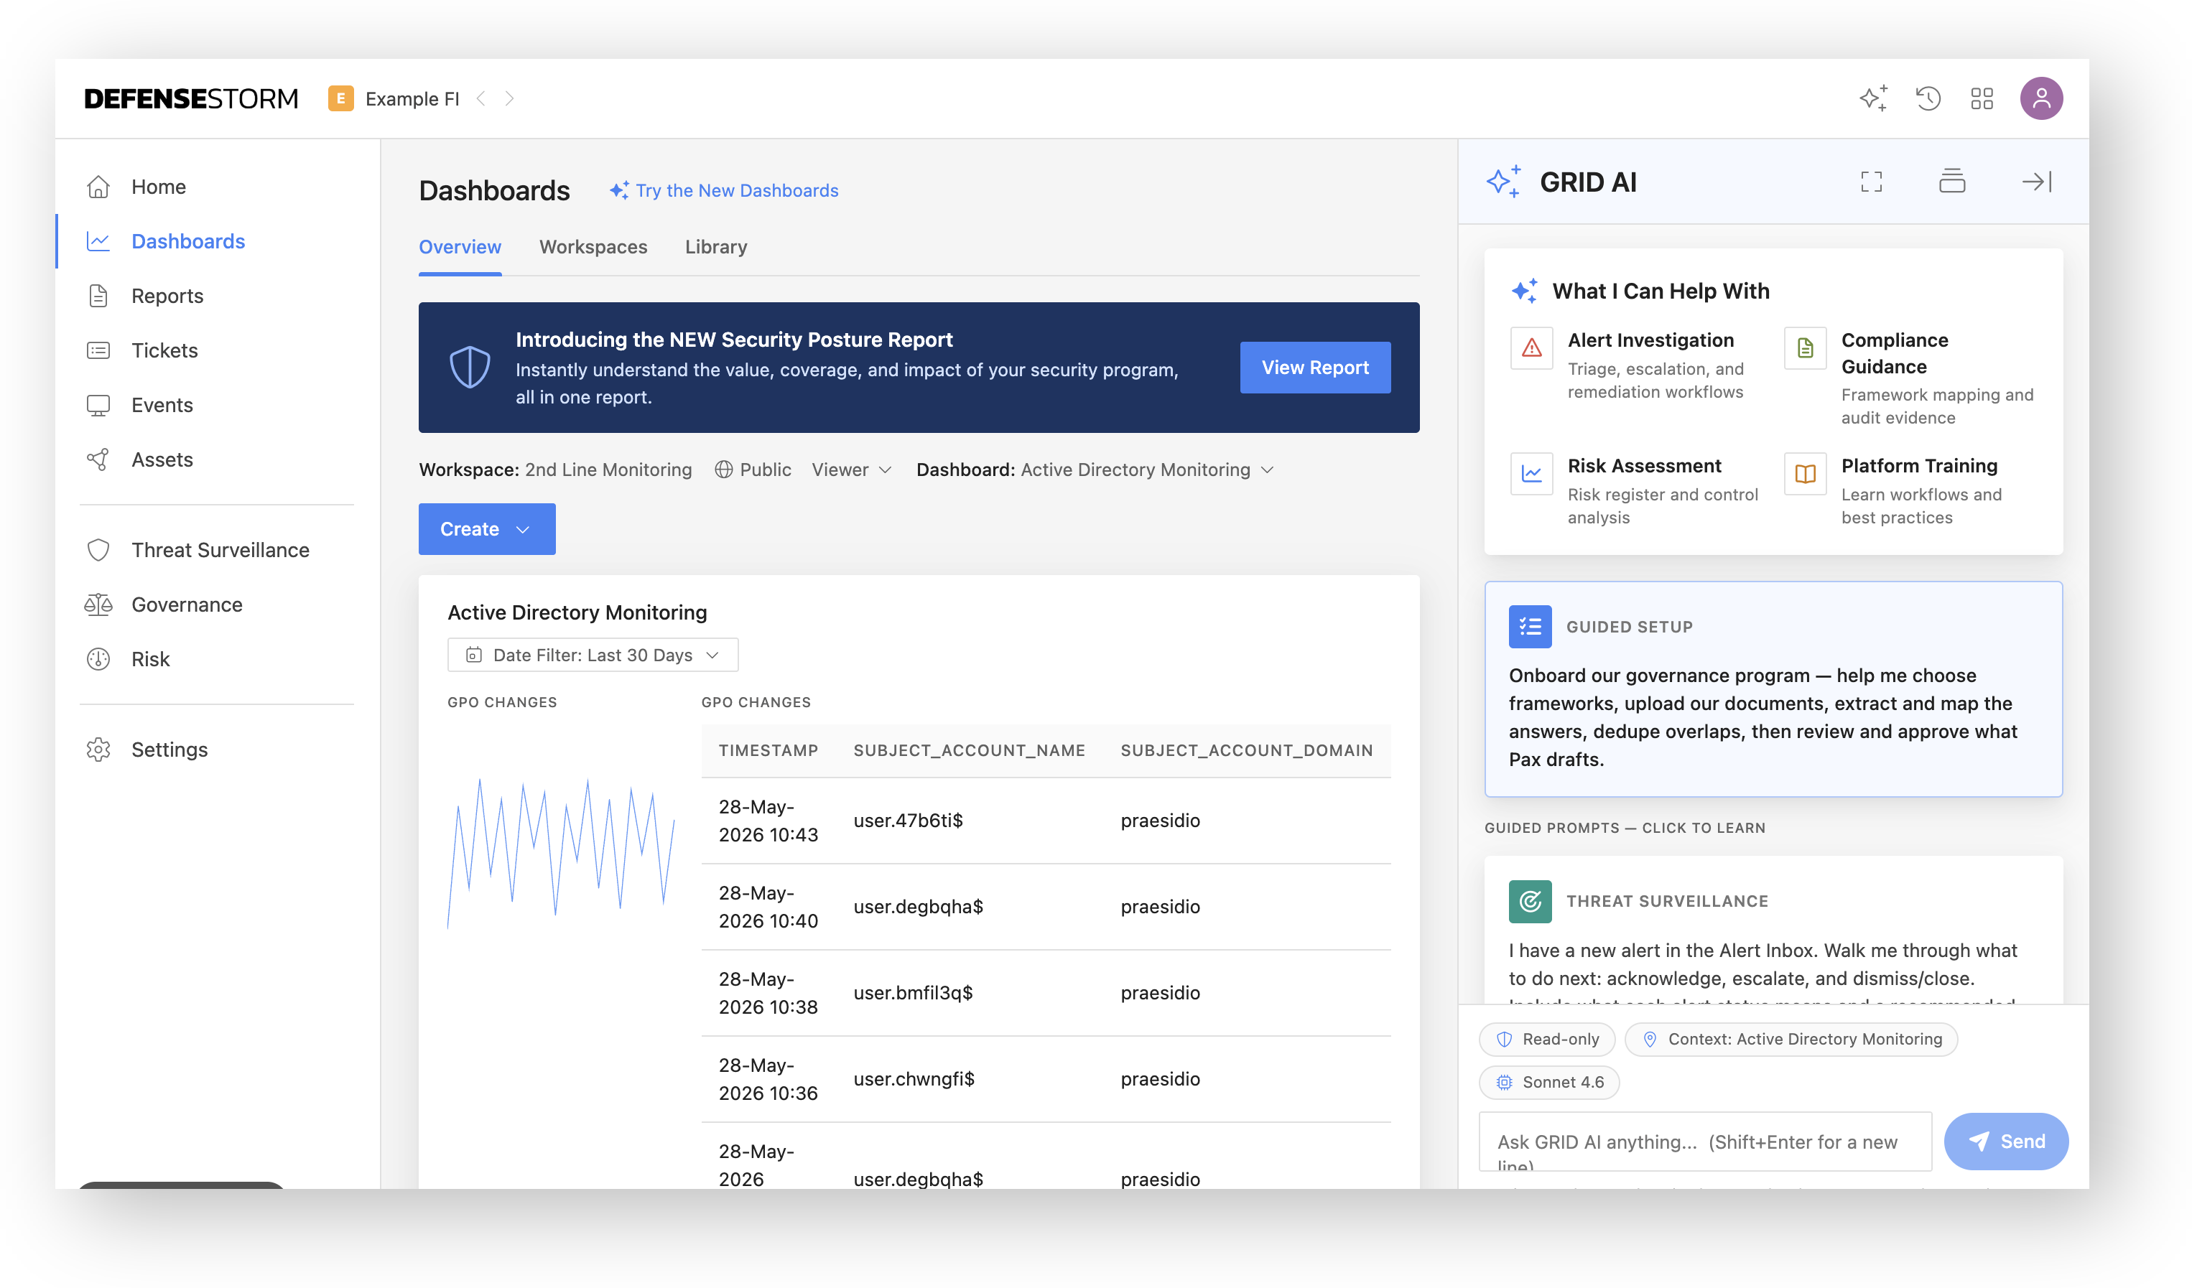Click Try the New Dashboards link

(724, 190)
